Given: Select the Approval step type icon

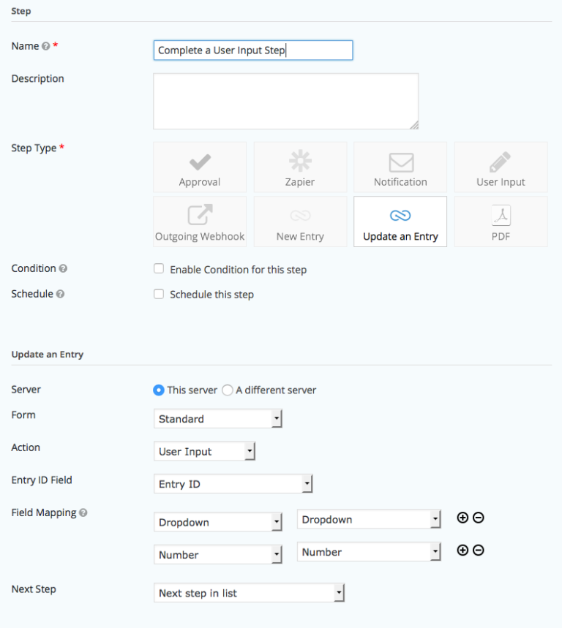Looking at the screenshot, I should (x=200, y=167).
